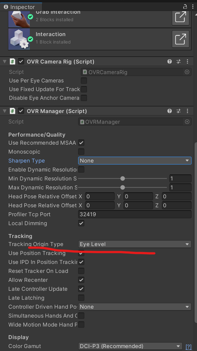
Task: Enable Dynamic Resolution checkbox
Action: (81, 169)
